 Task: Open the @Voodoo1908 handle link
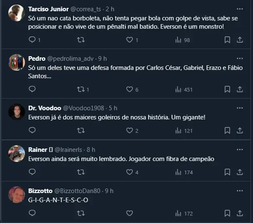[87, 108]
